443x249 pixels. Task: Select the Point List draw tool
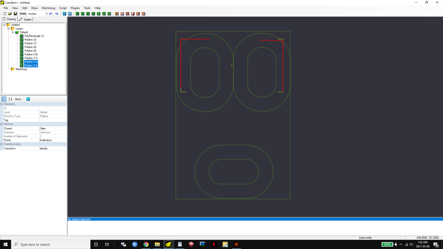(88, 13)
